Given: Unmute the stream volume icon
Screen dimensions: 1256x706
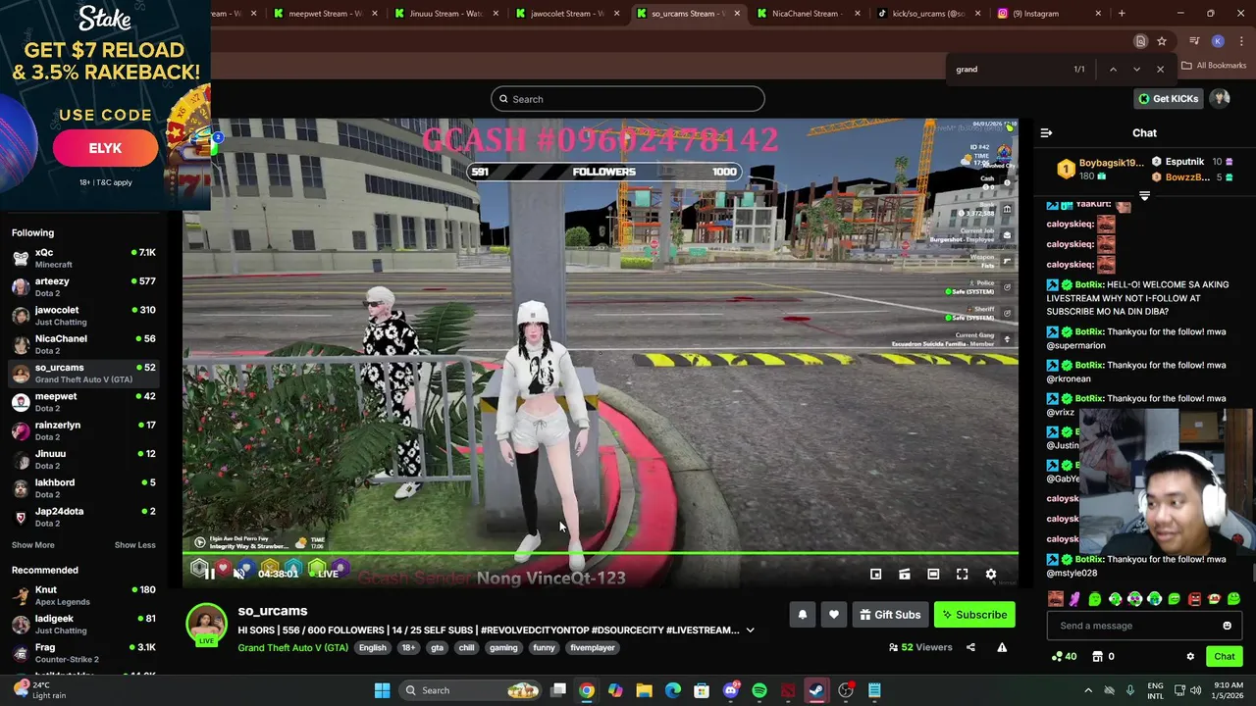Looking at the screenshot, I should pos(238,574).
